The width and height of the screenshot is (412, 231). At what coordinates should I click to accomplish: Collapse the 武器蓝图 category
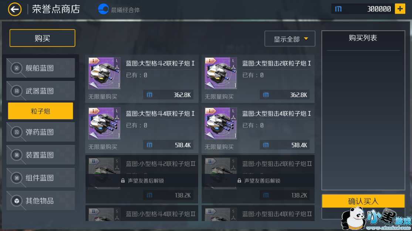[41, 91]
